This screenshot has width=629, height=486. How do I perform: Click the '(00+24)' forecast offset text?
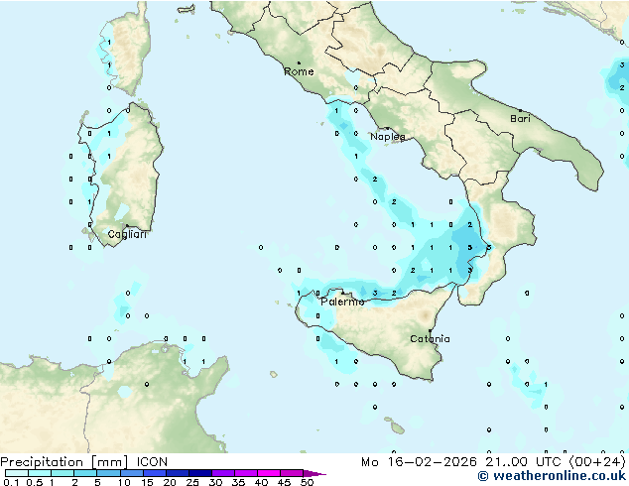coord(597,462)
